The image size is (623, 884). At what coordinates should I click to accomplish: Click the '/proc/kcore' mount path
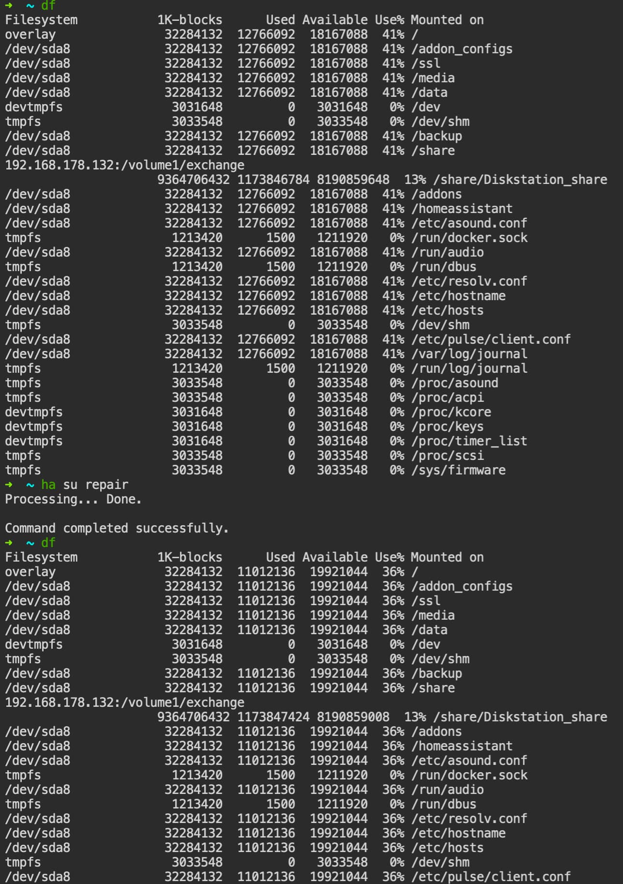pos(451,412)
